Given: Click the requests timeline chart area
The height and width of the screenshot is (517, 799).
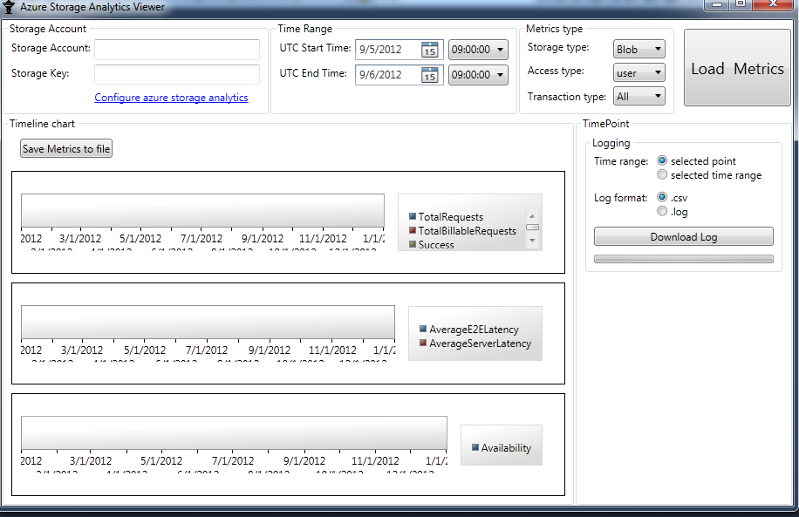Looking at the screenshot, I should (203, 210).
